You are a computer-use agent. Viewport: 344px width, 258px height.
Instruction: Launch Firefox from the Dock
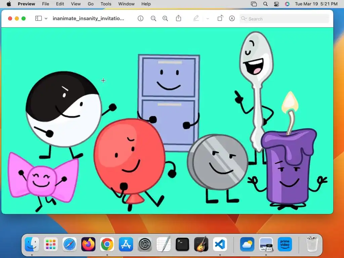[x=88, y=244]
